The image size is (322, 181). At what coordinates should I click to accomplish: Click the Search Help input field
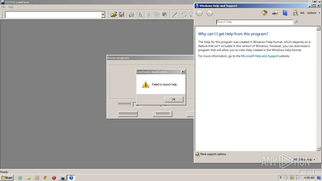(255, 22)
